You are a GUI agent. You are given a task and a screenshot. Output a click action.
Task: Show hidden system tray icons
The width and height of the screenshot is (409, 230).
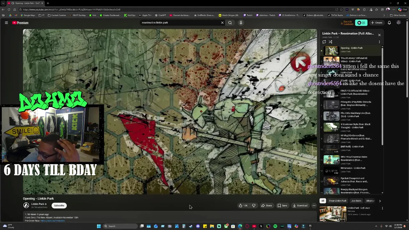(376, 226)
